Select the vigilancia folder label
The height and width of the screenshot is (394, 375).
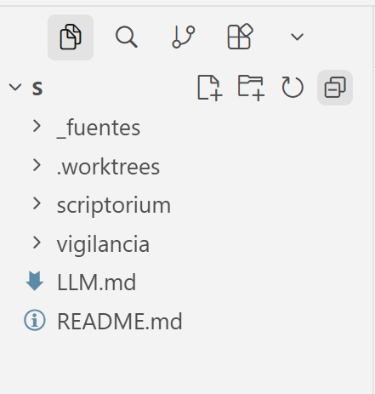(x=103, y=244)
